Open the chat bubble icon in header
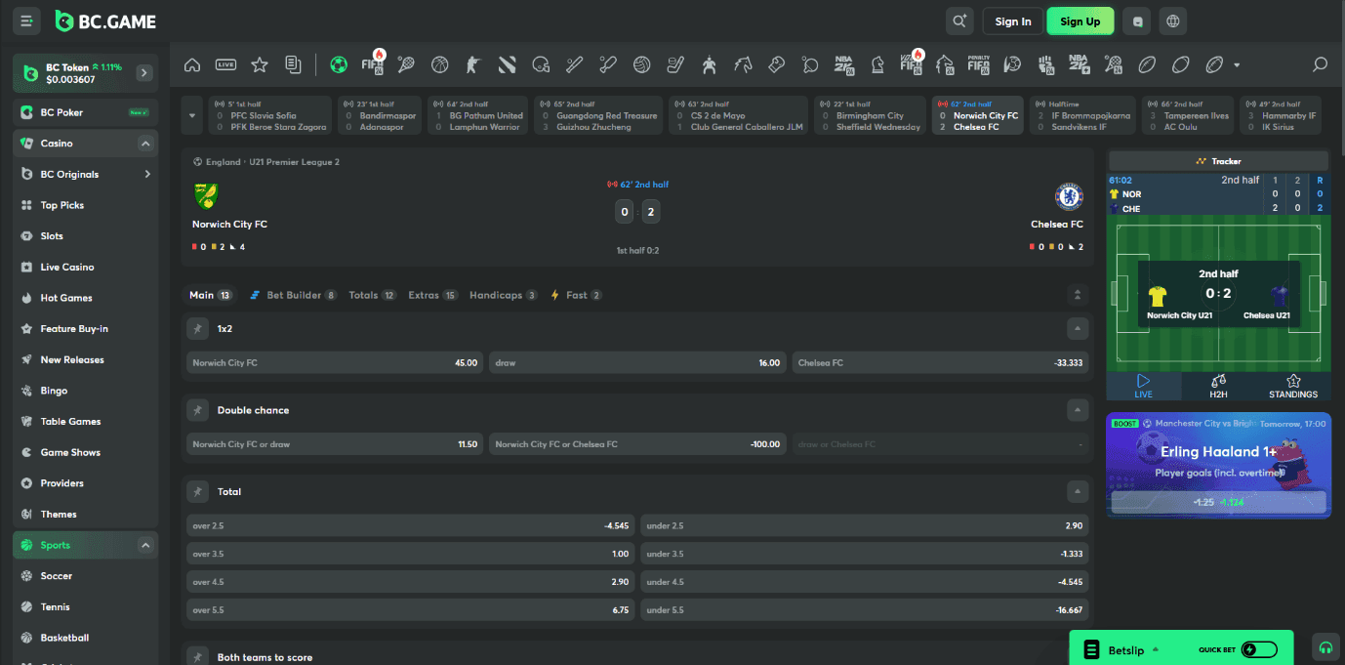 tap(1136, 21)
